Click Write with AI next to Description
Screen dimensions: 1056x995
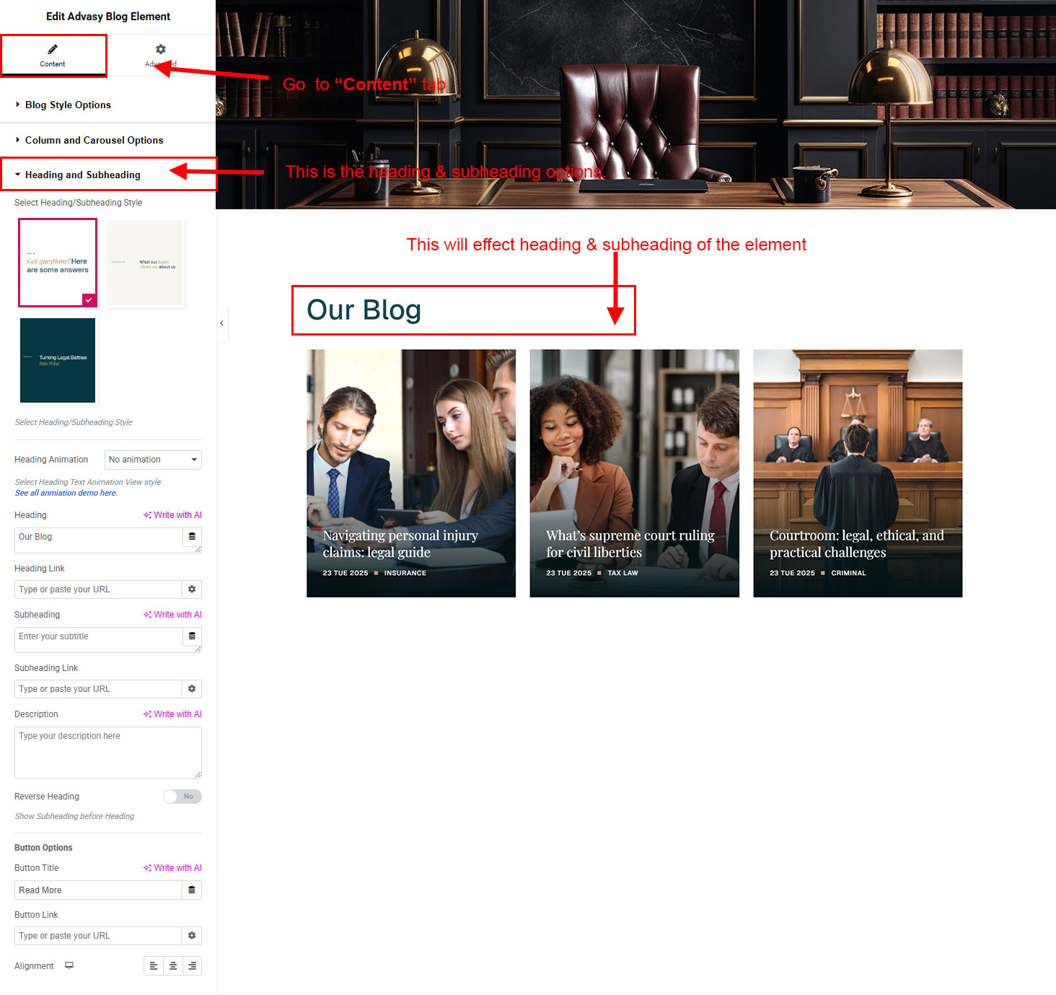(172, 714)
